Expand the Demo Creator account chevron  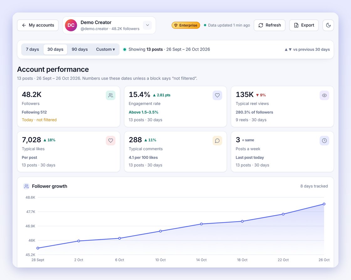148,25
